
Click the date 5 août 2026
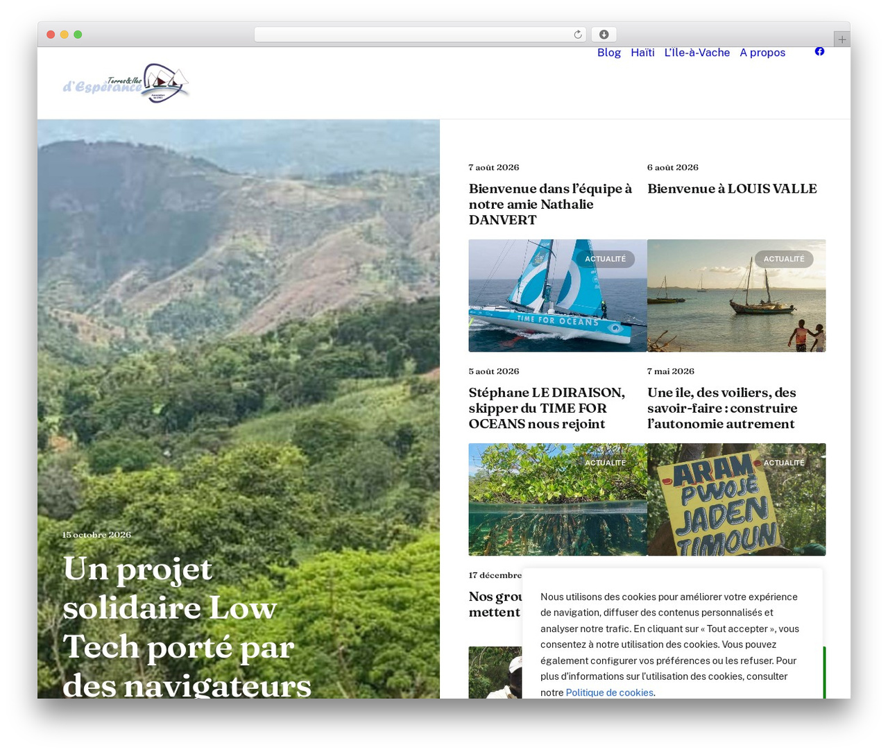[494, 371]
